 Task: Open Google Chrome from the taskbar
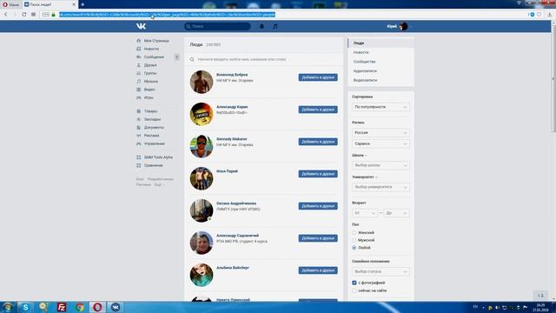tap(80, 307)
